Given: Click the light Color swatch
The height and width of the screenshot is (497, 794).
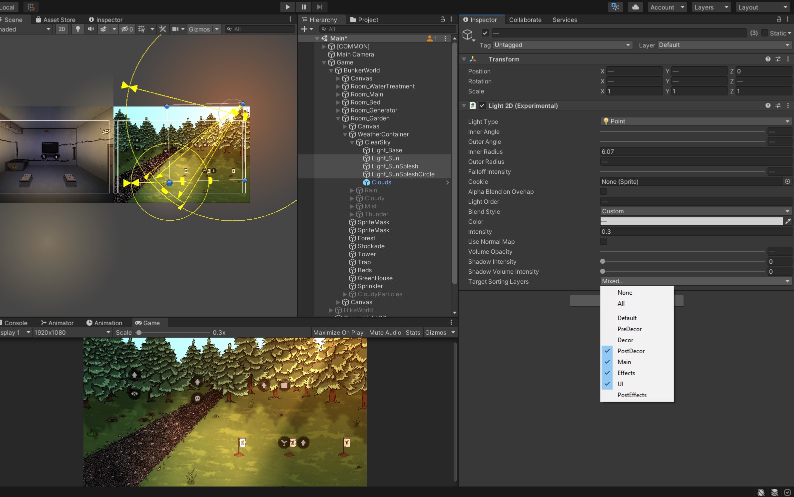Looking at the screenshot, I should pos(692,221).
